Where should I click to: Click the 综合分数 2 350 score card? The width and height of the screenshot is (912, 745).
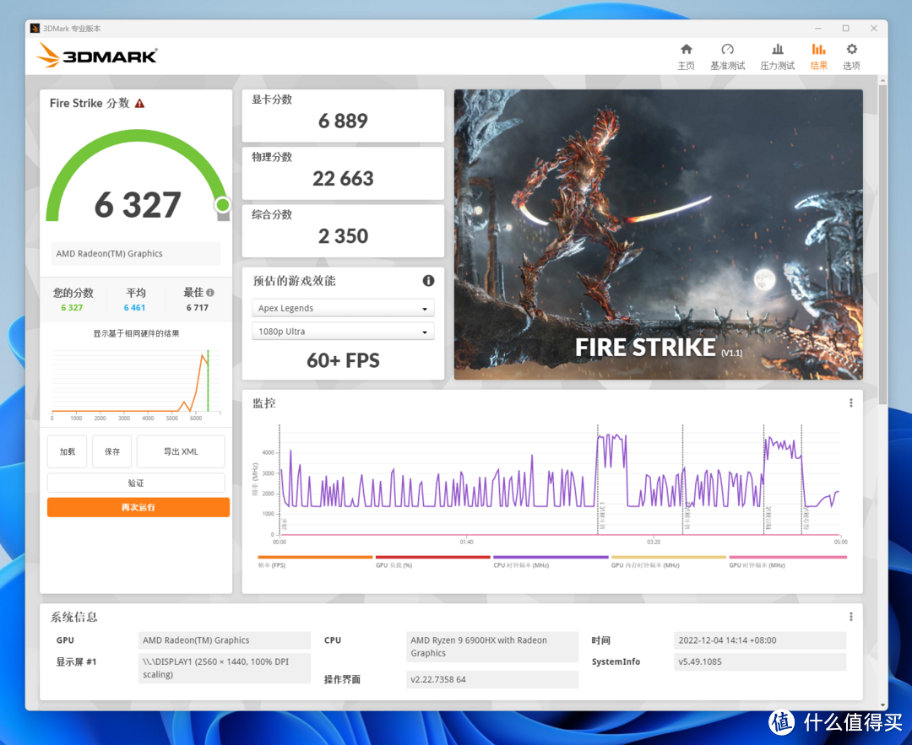(343, 230)
